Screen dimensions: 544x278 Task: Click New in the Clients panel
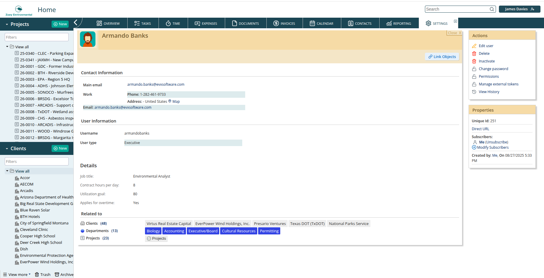coord(60,148)
